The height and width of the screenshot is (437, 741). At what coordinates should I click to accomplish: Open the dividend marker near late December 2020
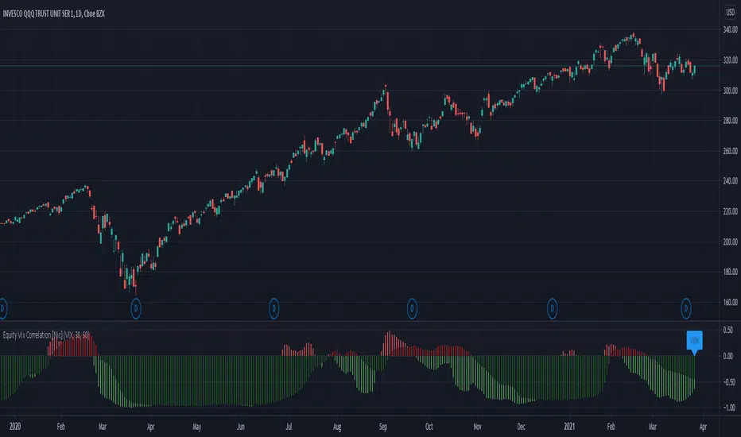pyautogui.click(x=552, y=309)
